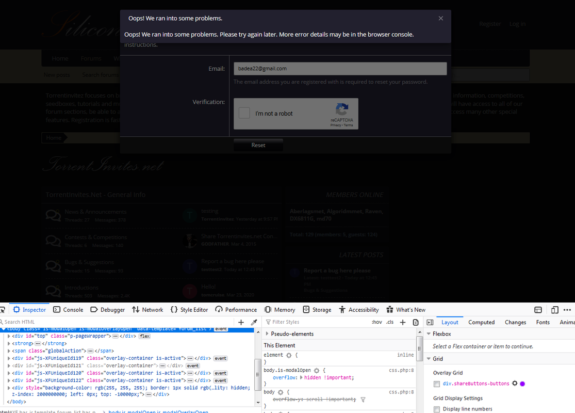575x413 pixels.
Task: Collapse the Flexbox section
Action: point(429,334)
